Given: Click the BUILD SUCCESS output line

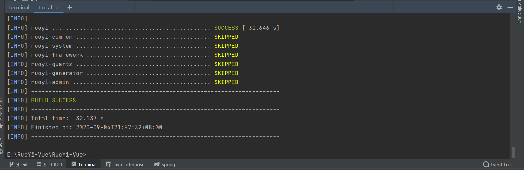Looking at the screenshot, I should coord(54,100).
